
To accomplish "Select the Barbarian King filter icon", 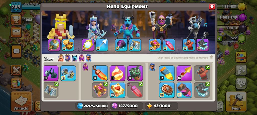I will (61, 58).
